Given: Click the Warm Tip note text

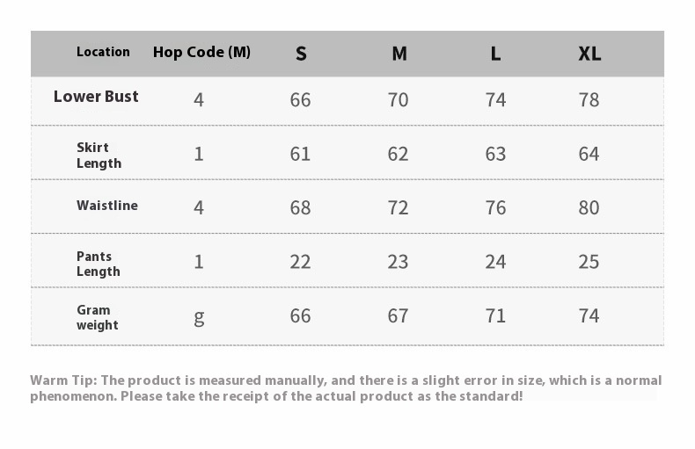Looking at the screenshot, I should (346, 387).
